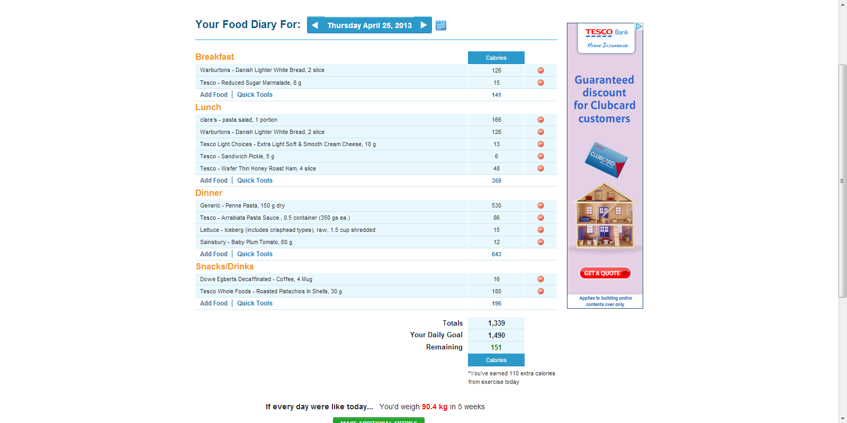This screenshot has height=423, width=847.
Task: Click the Tesco Clubcard house ad image
Action: point(605,216)
